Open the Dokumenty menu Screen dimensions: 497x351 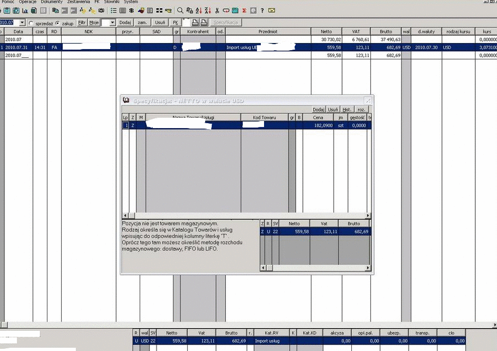(x=52, y=2)
